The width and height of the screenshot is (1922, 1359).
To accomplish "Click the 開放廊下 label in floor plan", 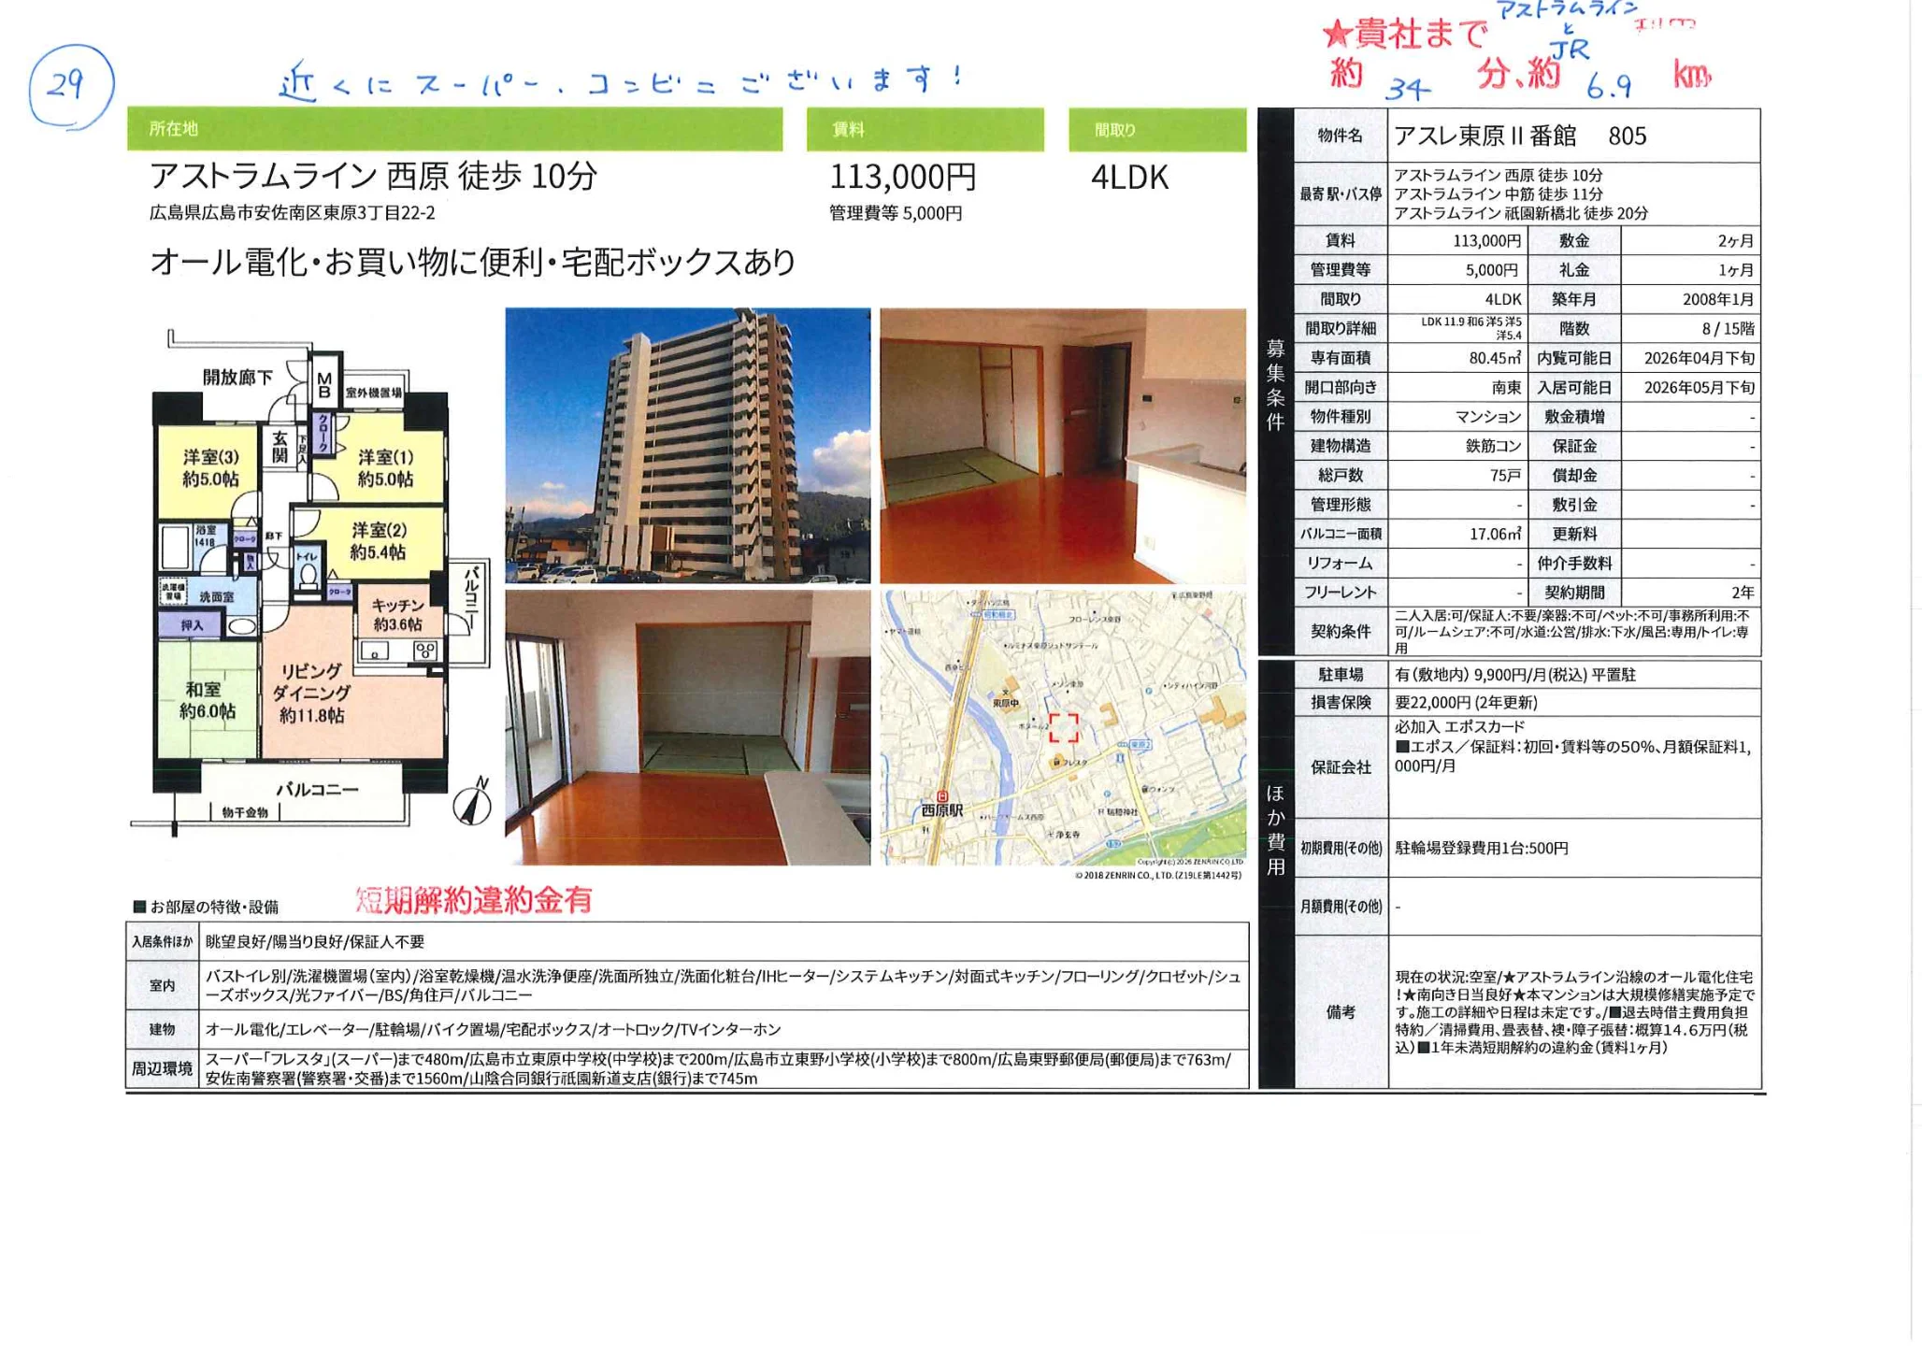I will pyautogui.click(x=237, y=378).
